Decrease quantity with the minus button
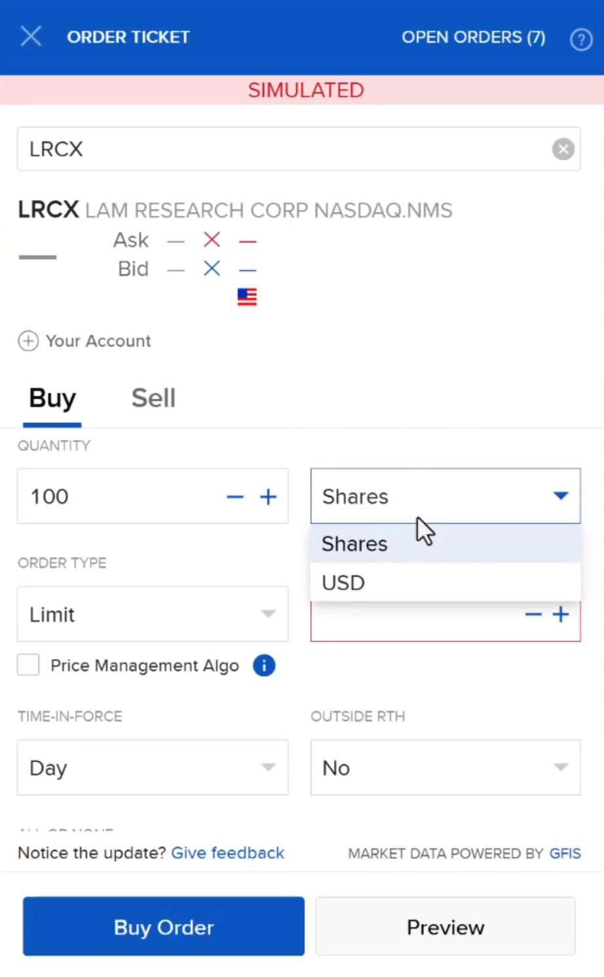Screen dimensions: 604x977 (x=235, y=497)
